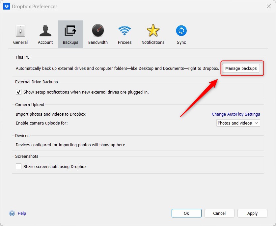
Task: Select the Proxies icon
Action: click(124, 33)
